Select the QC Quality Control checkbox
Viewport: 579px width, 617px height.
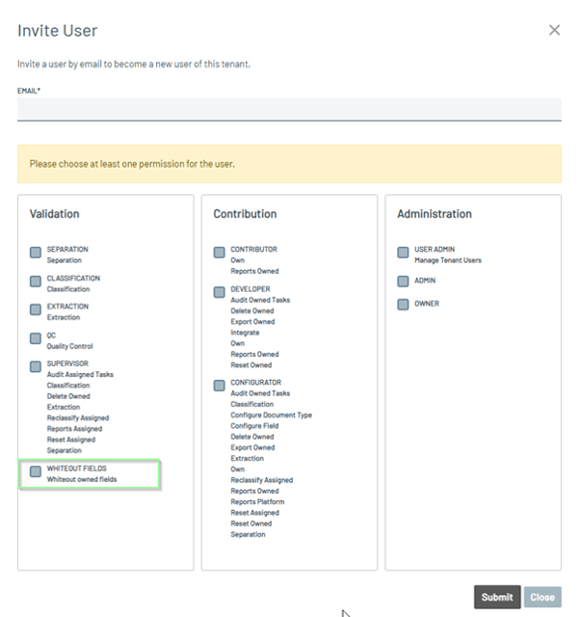click(36, 338)
